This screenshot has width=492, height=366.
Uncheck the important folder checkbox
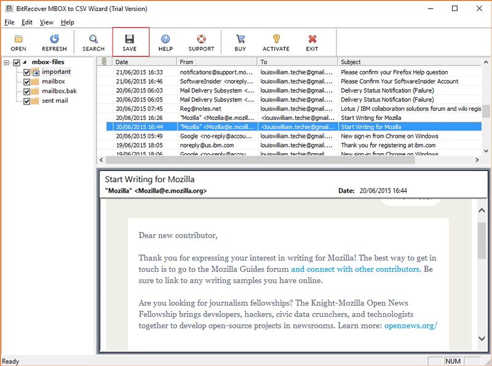[26, 72]
